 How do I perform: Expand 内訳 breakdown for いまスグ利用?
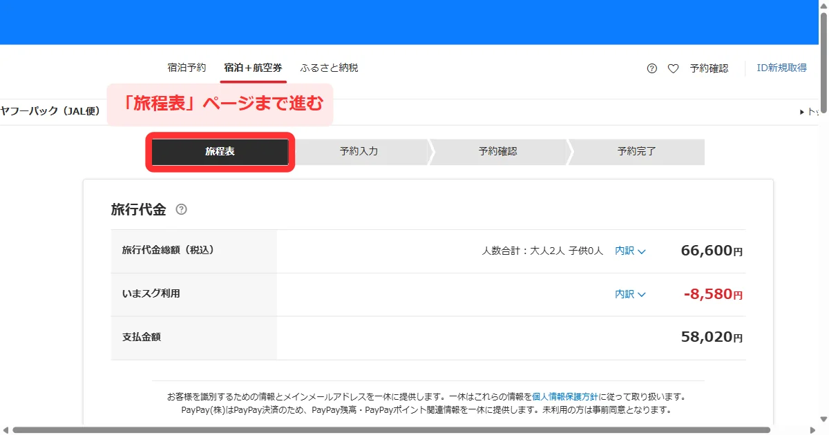[630, 294]
